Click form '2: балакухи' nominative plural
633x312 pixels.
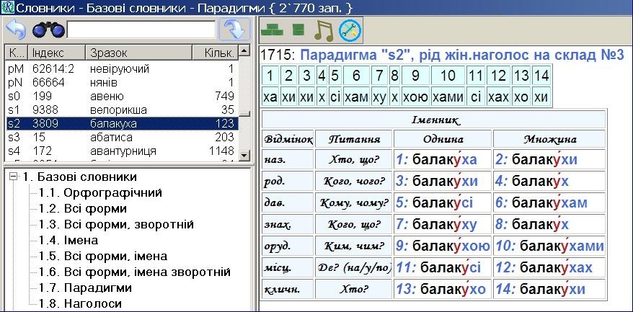(x=549, y=159)
